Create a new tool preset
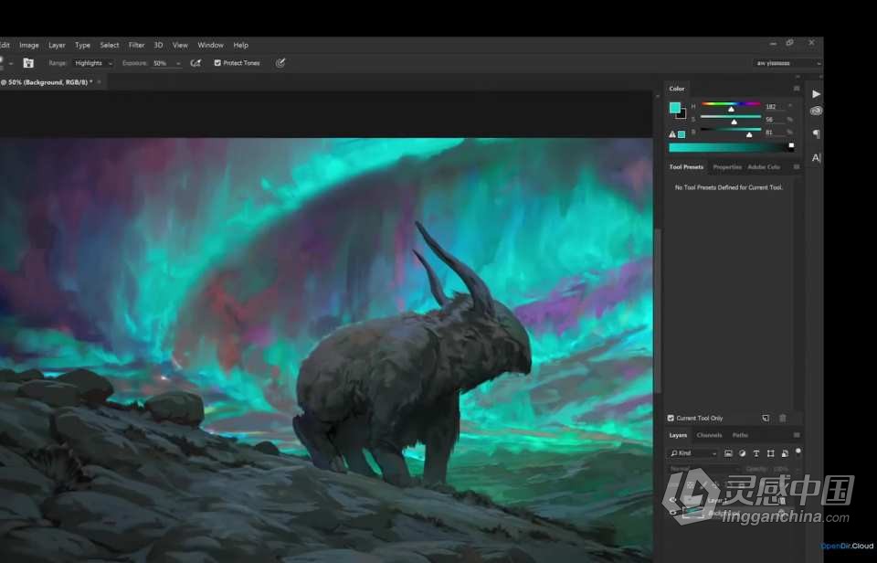Screen dimensions: 877x563 pos(766,418)
